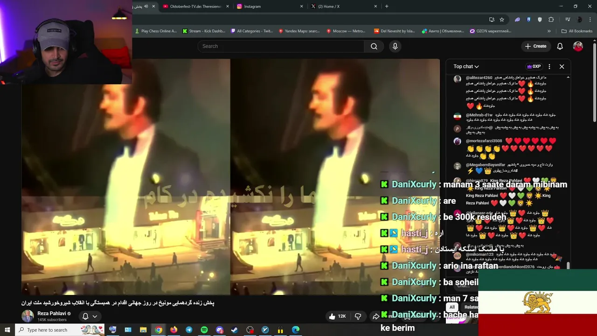The height and width of the screenshot is (336, 597).
Task: Open All Categories - Twitch bookmark
Action: click(x=252, y=31)
